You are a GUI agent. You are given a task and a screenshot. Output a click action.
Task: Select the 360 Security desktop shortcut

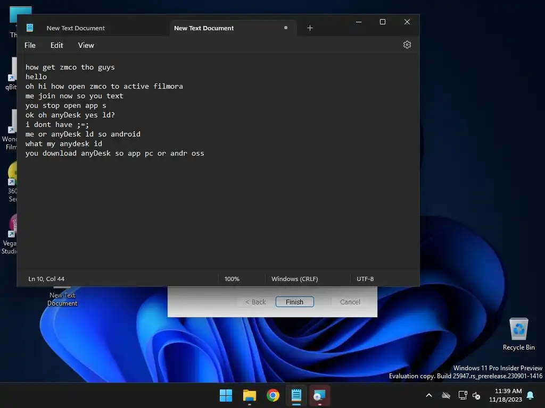tap(12, 182)
